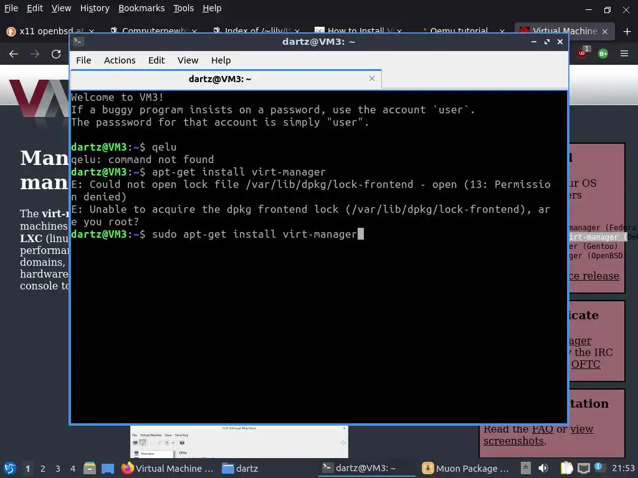Viewport: 638px width, 478px height.
Task: Select the dartz@VM3 terminal tab
Action: (226, 79)
